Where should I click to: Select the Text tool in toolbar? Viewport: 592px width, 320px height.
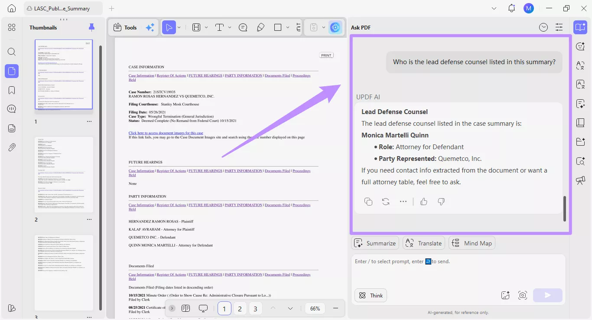(219, 27)
